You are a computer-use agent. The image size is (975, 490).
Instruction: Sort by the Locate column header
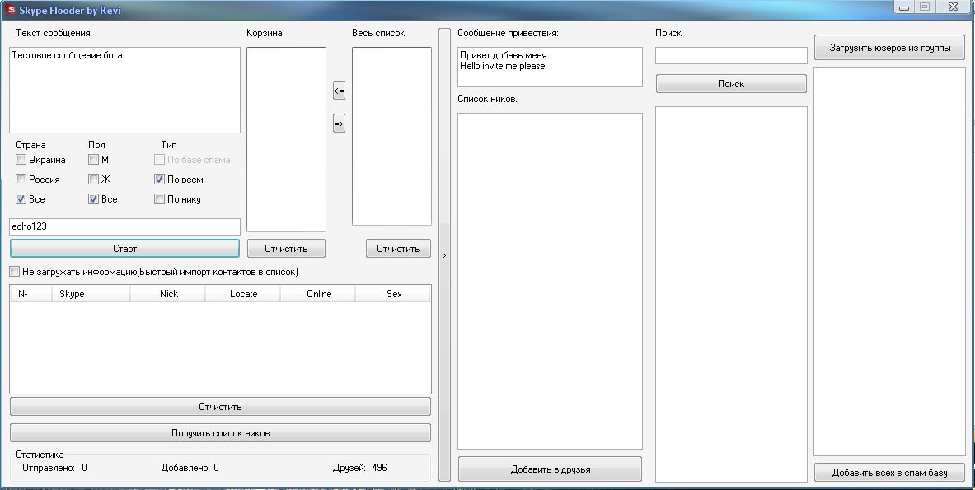(243, 294)
